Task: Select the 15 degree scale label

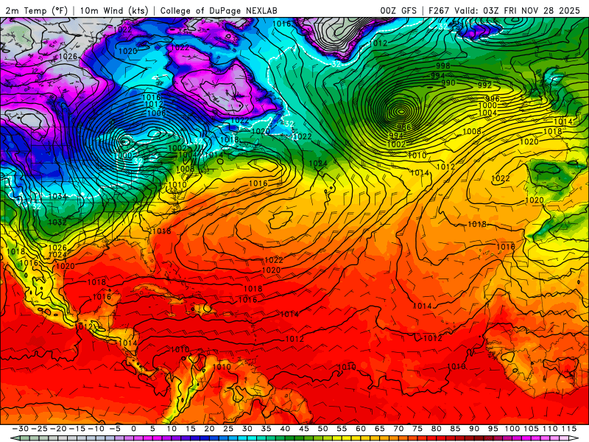Action: point(191,429)
